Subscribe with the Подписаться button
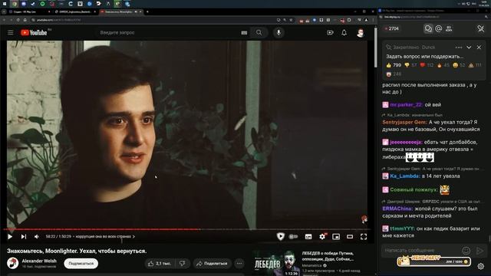This screenshot has width=491, height=276. (x=81, y=264)
